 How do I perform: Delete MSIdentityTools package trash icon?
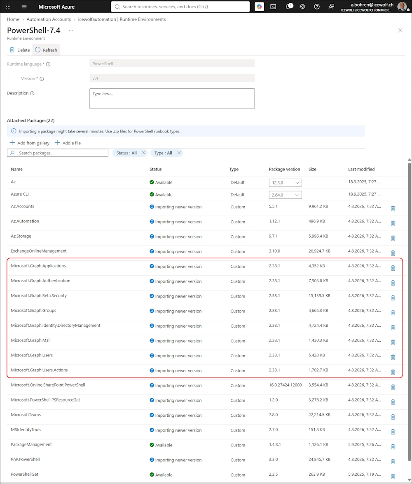point(393,432)
